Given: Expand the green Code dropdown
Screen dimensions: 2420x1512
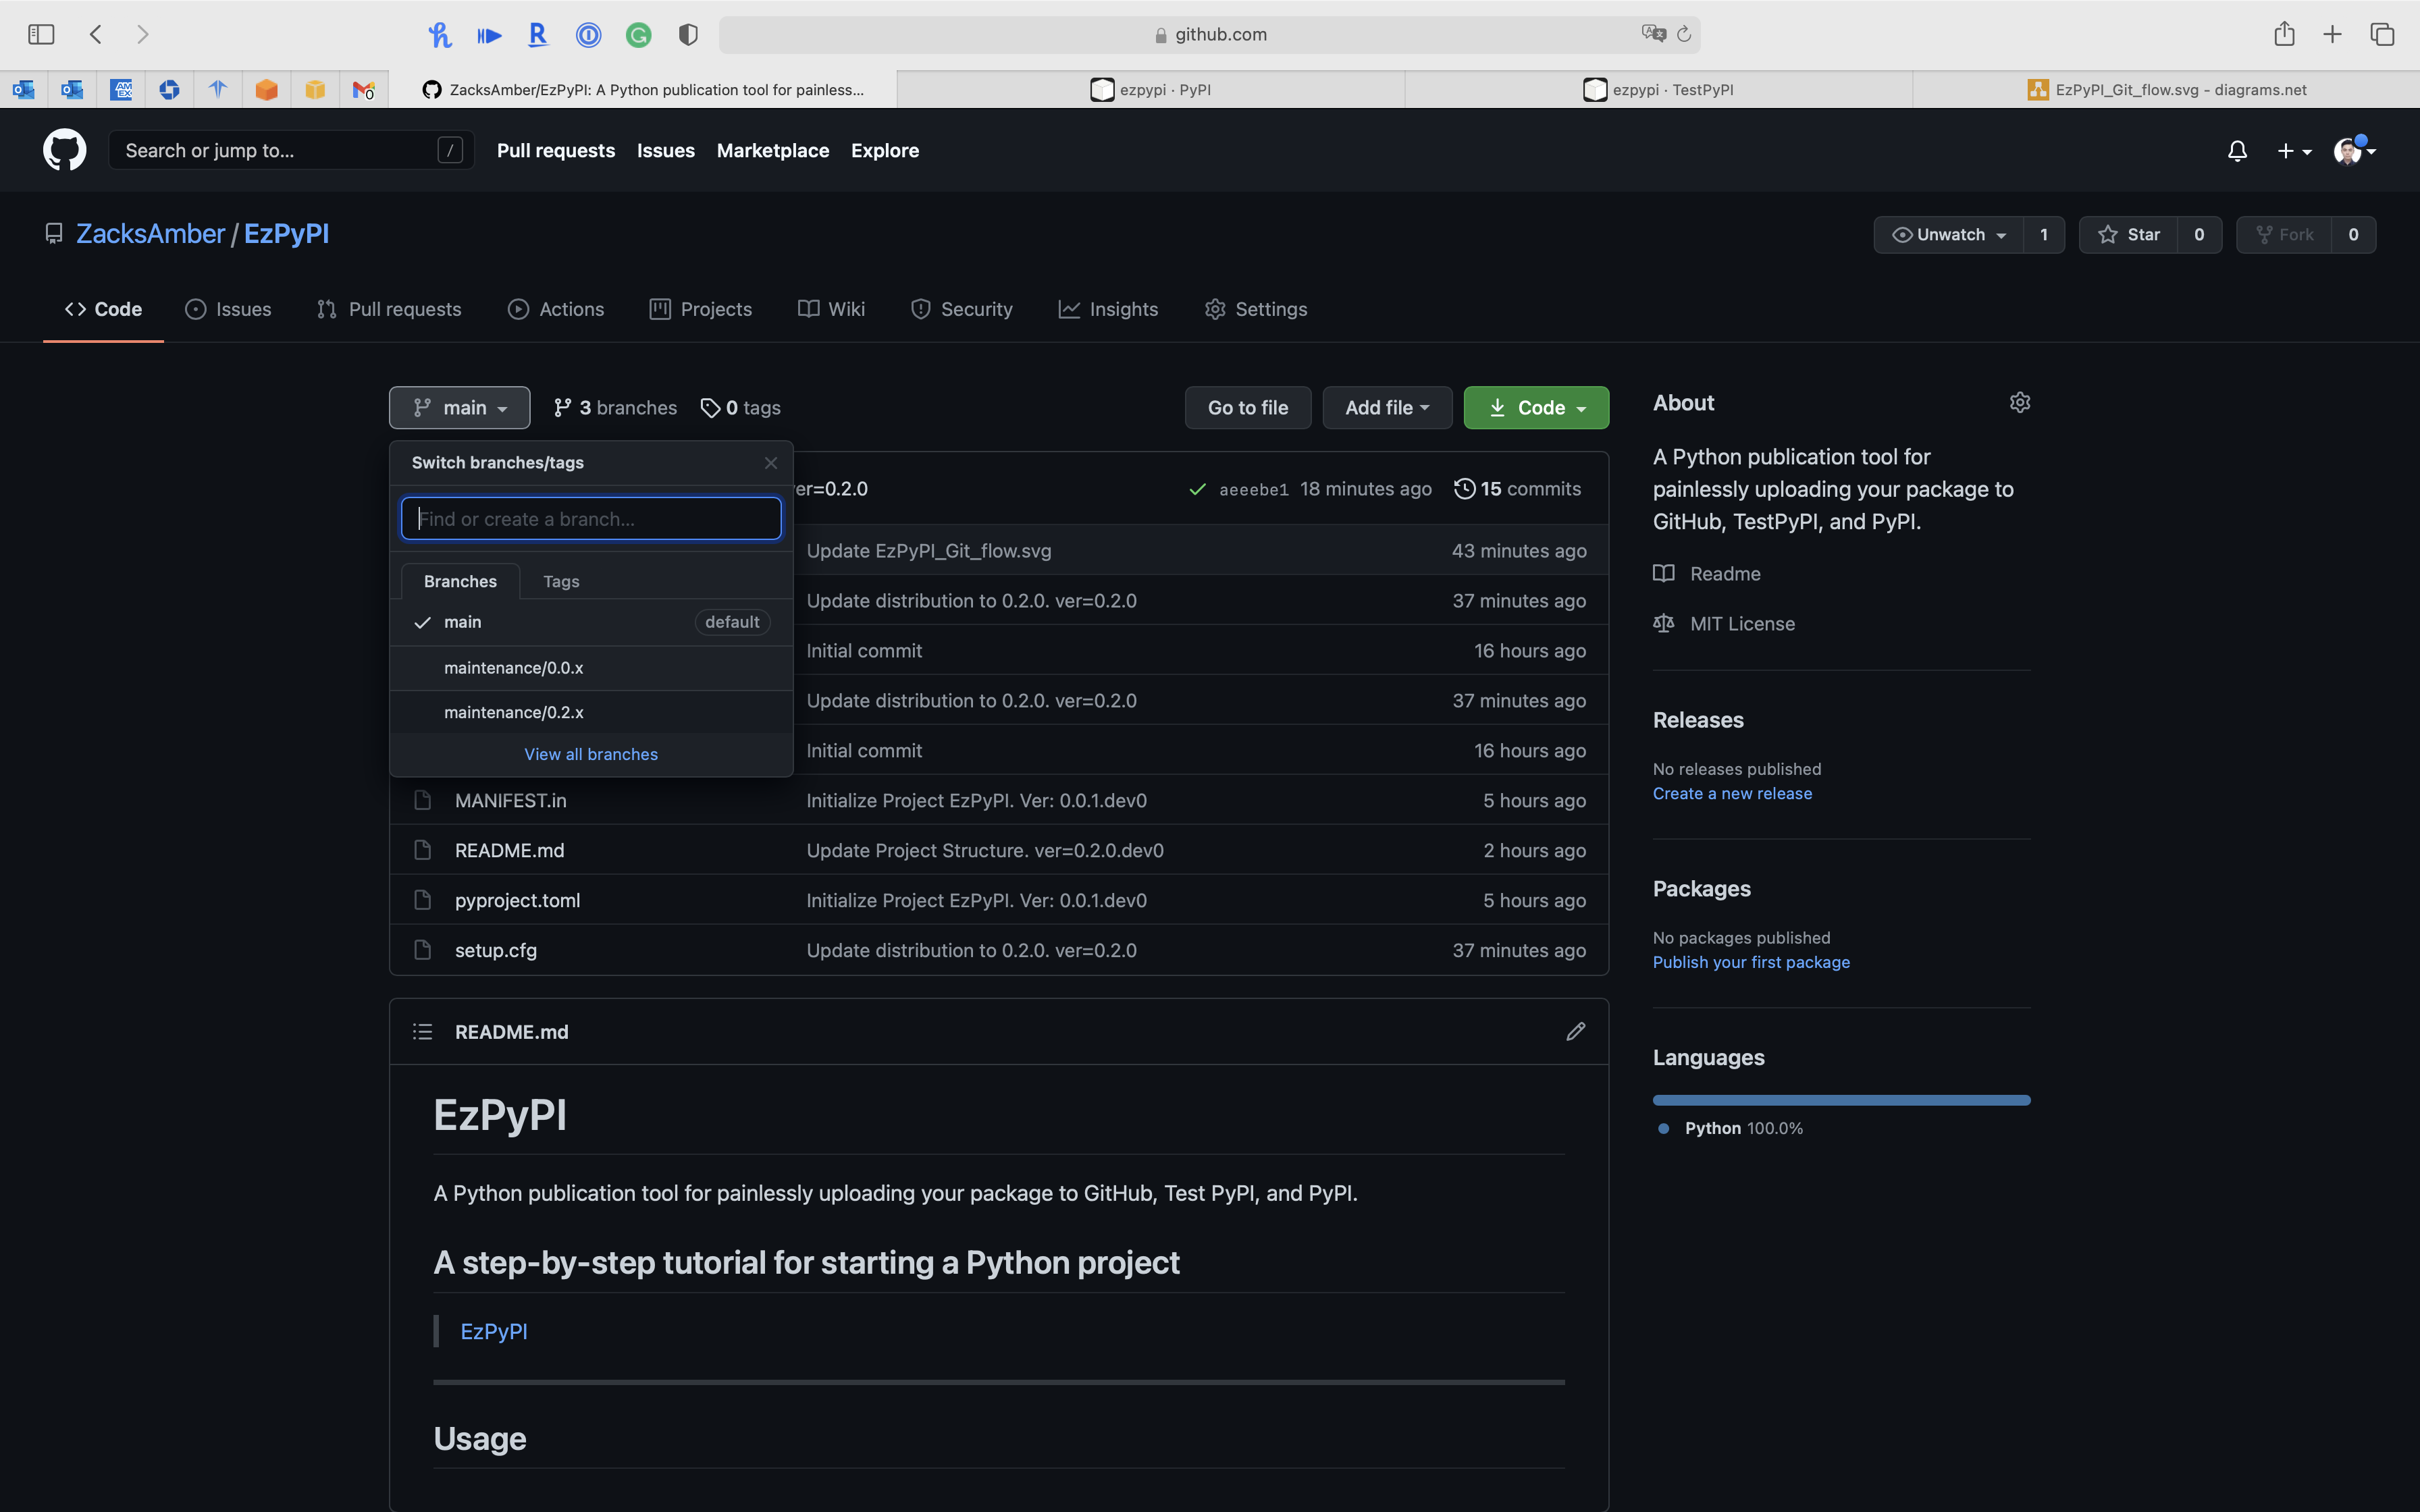Looking at the screenshot, I should 1536,408.
